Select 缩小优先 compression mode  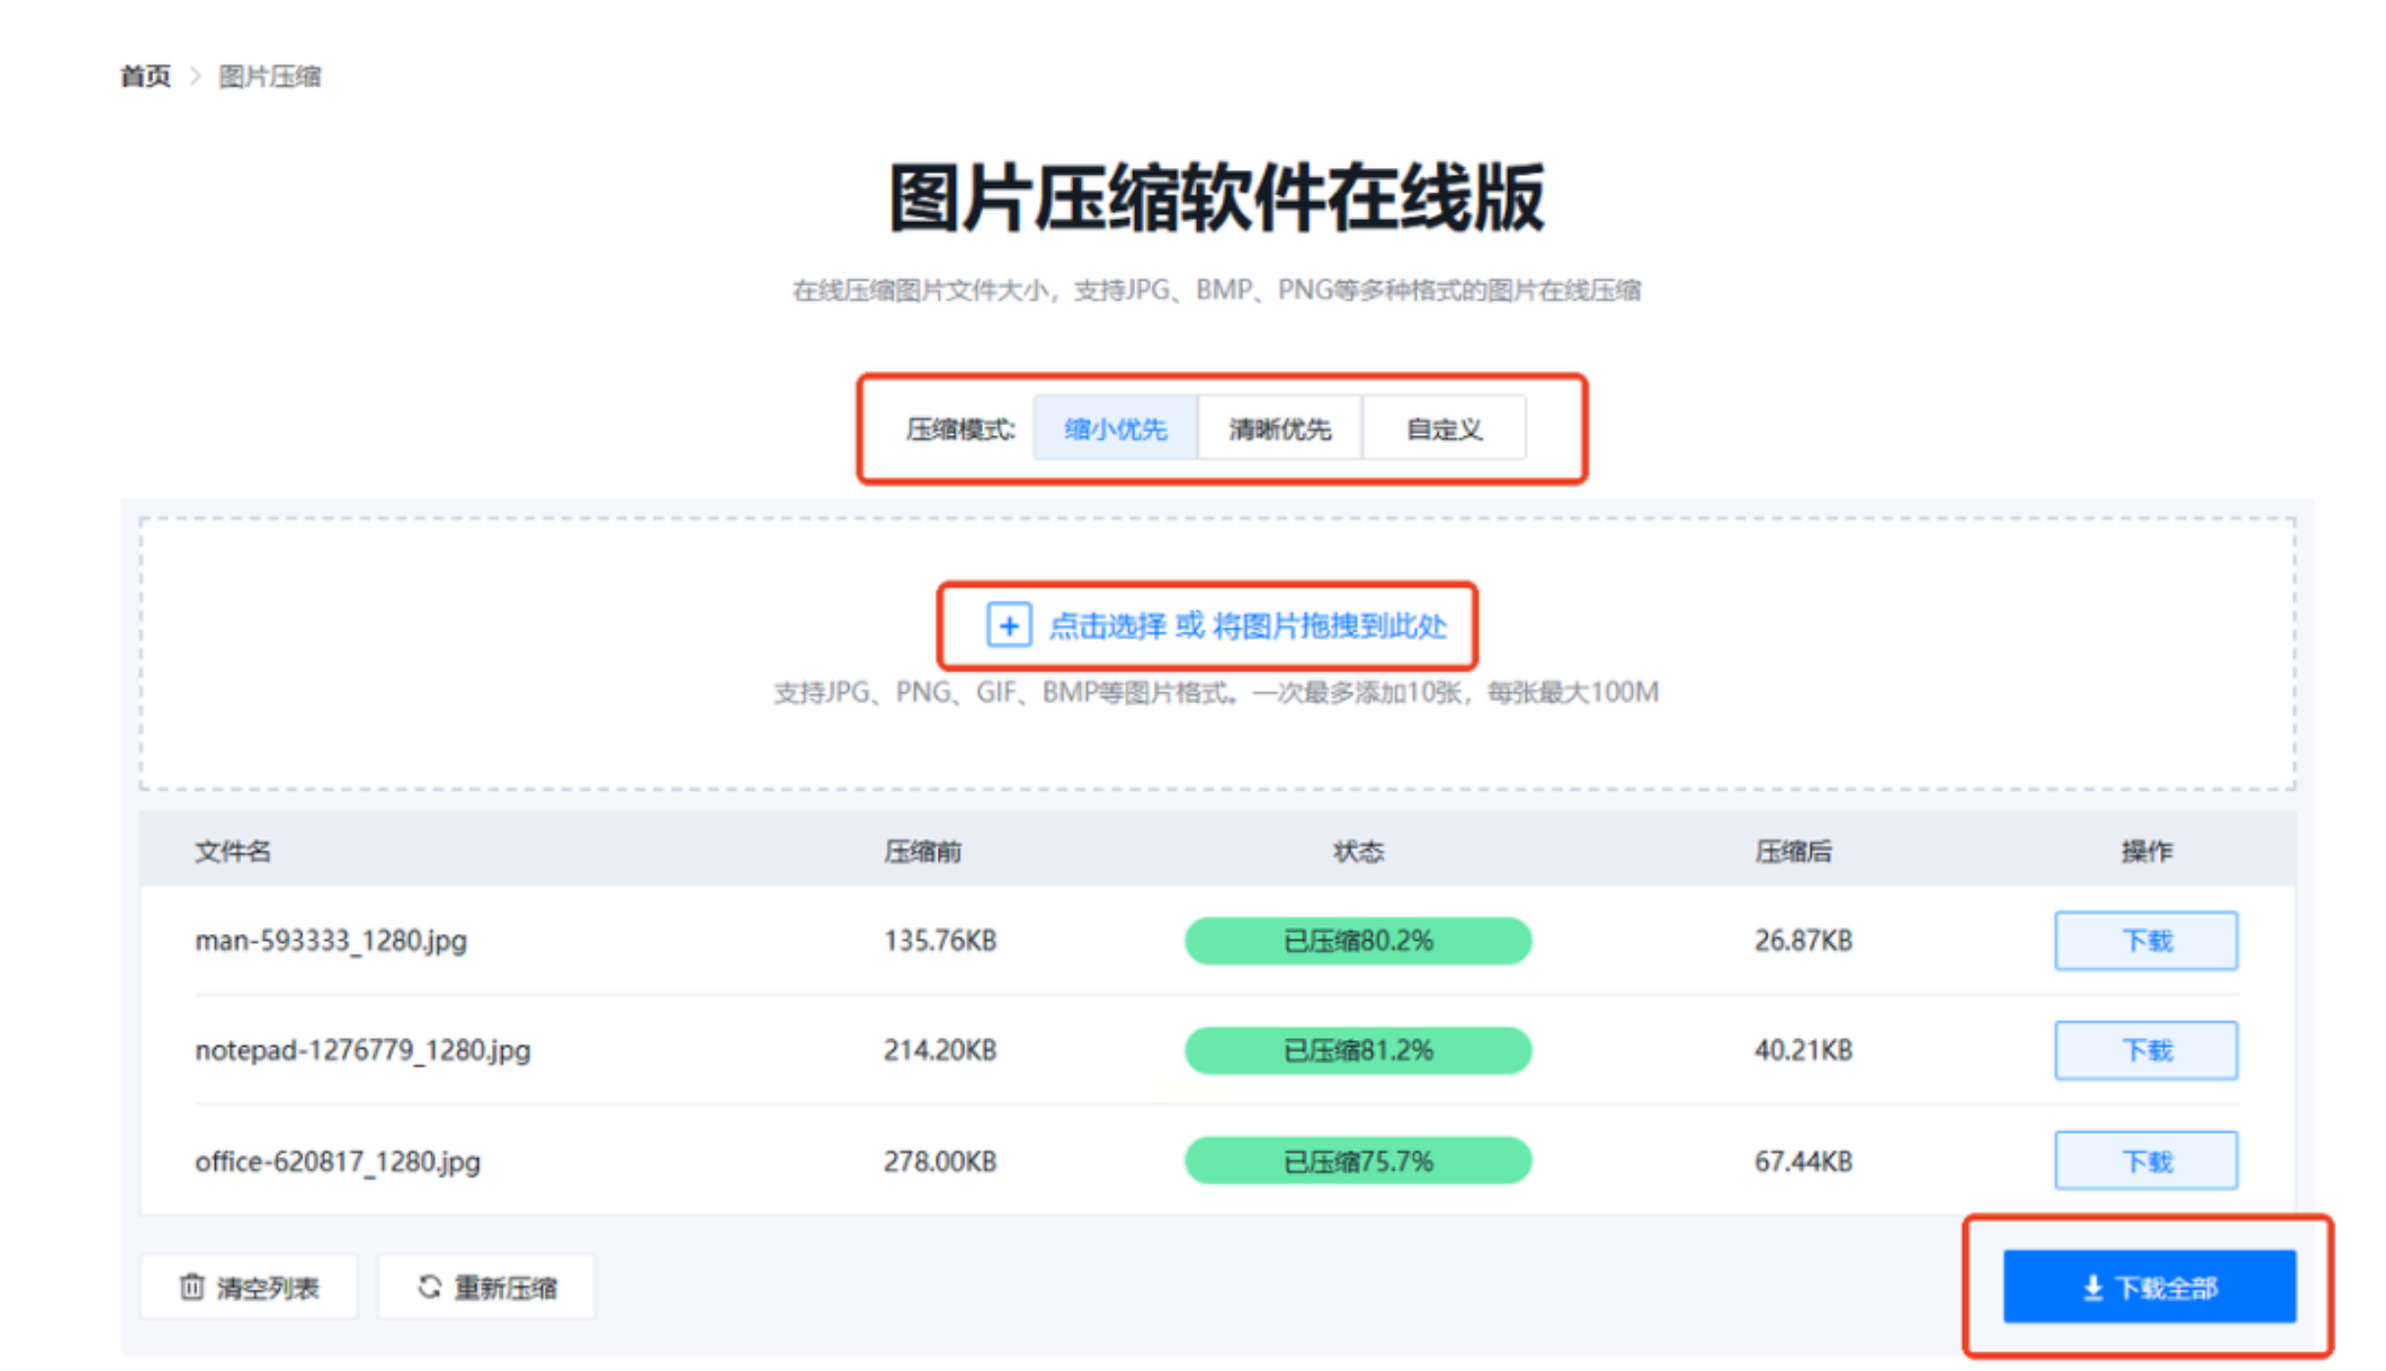[1114, 429]
